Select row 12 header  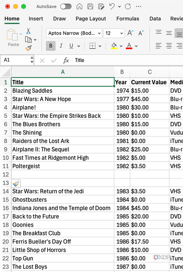click(6, 174)
